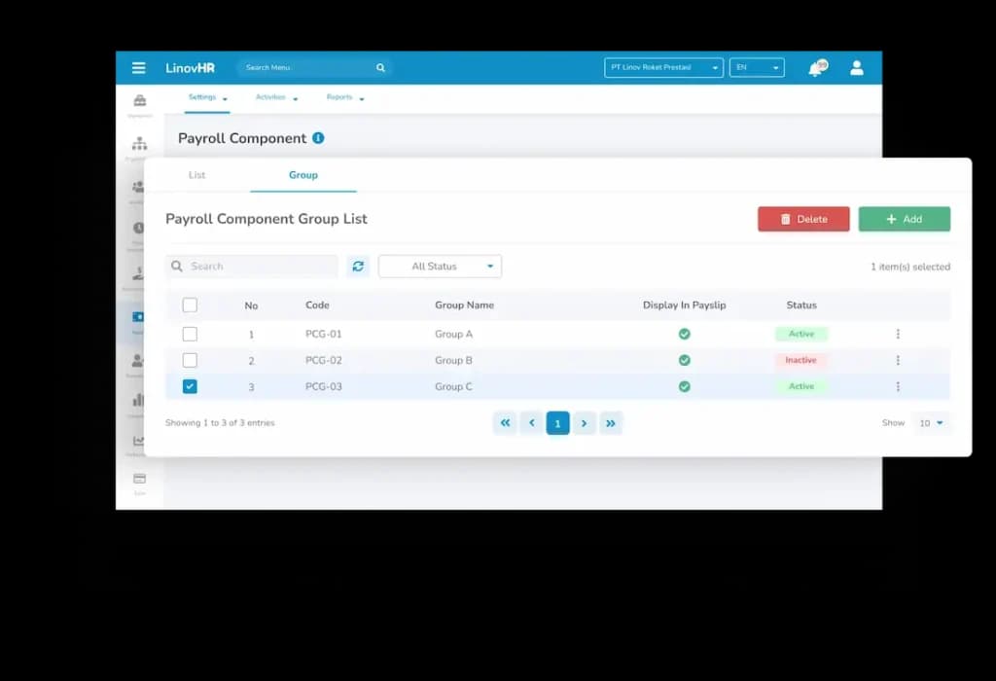This screenshot has height=681, width=996.
Task: Click the PCG-02 code cell
Action: point(323,360)
